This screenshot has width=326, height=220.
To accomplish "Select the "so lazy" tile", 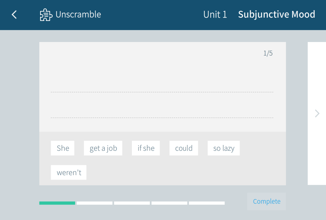I will click(224, 148).
